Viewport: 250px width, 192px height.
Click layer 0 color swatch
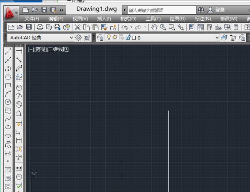coord(134,38)
